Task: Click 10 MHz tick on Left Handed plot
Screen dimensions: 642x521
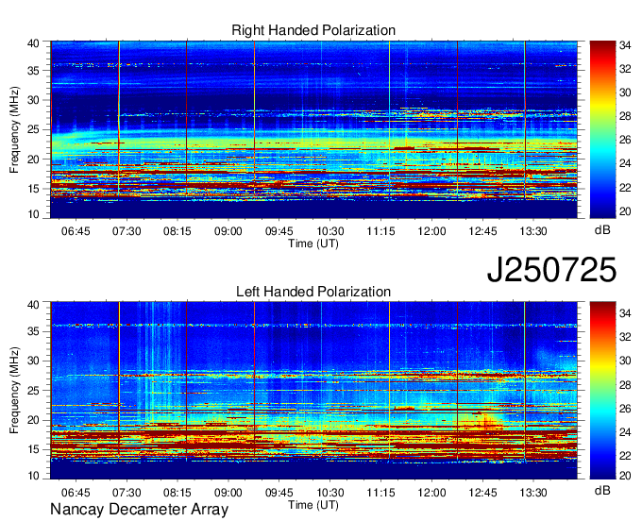Action: (34, 476)
